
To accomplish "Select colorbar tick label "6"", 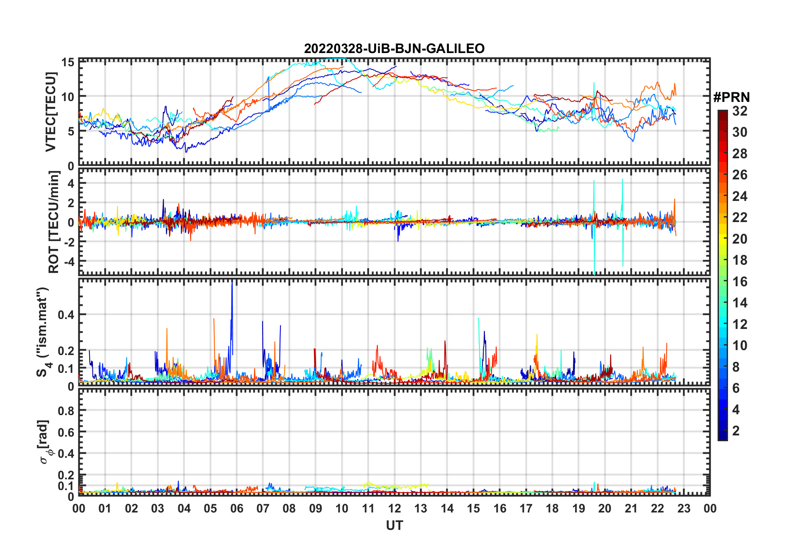I will coord(736,388).
